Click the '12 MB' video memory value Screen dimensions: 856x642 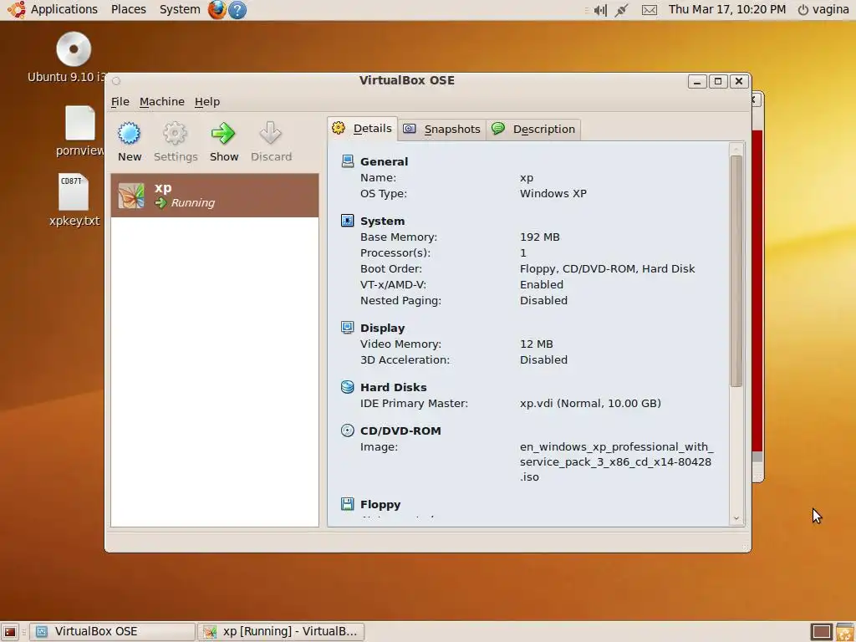(x=537, y=344)
